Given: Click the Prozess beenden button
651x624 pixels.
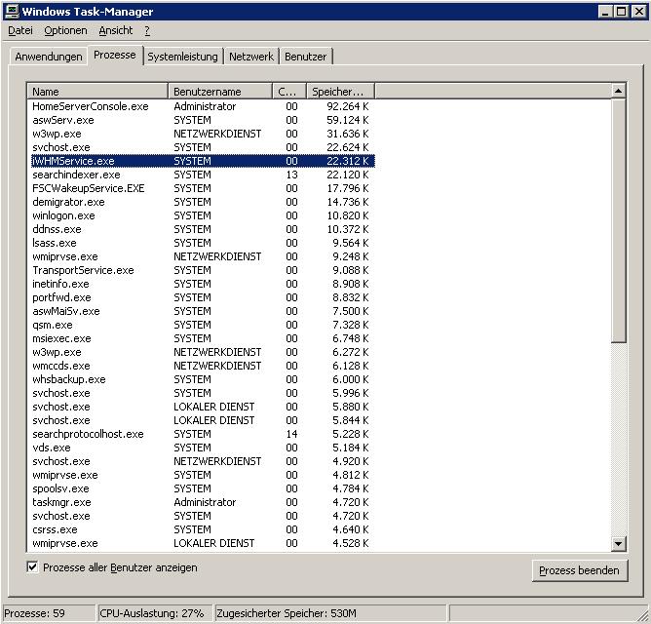Looking at the screenshot, I should coord(579,570).
